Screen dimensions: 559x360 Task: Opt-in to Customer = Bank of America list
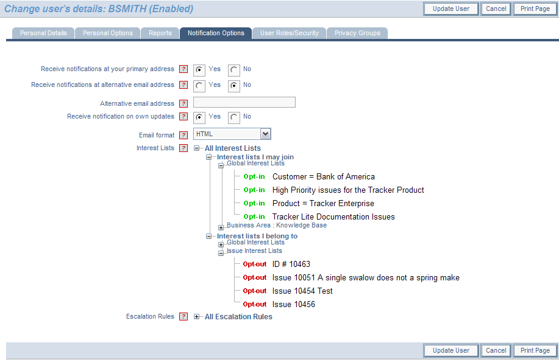coord(254,177)
